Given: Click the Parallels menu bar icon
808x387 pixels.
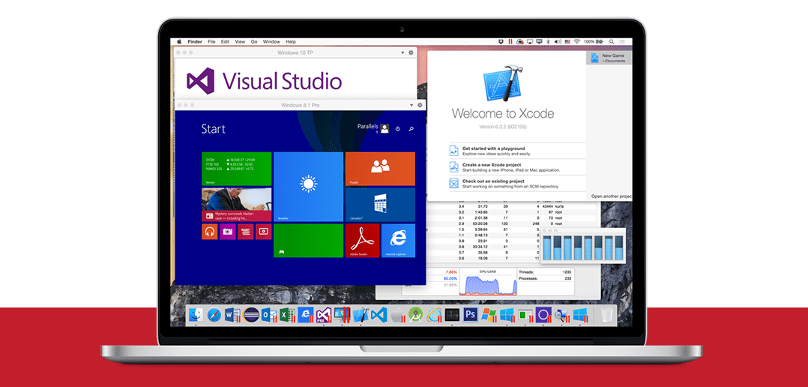Looking at the screenshot, I should 510,42.
